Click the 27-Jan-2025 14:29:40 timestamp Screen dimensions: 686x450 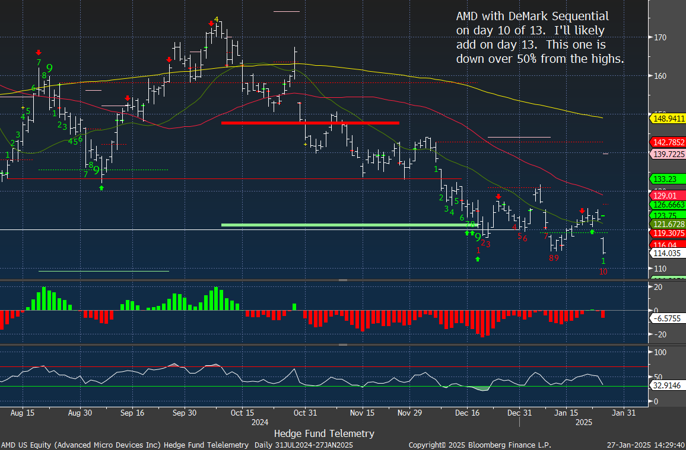645,445
